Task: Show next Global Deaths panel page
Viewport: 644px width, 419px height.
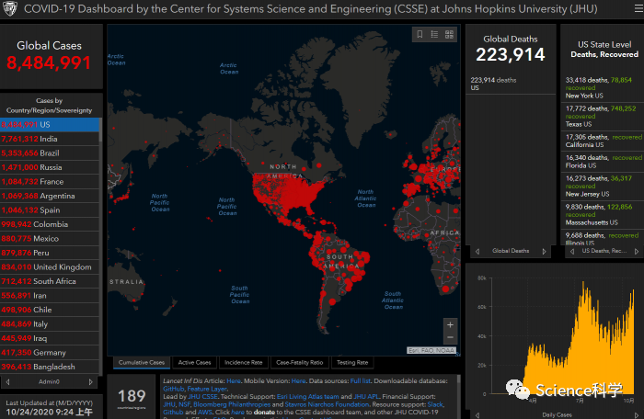Action: coord(545,251)
